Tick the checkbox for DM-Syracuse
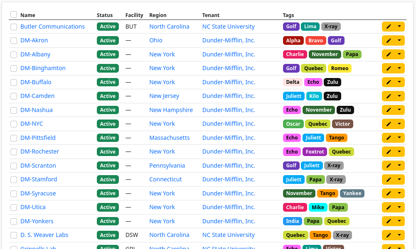 14,194
